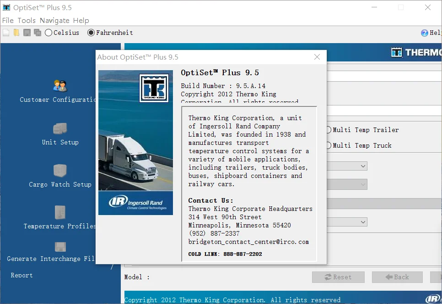Click the Cargo Watch Setup label
Image resolution: width=442 pixels, height=304 pixels.
(60, 184)
